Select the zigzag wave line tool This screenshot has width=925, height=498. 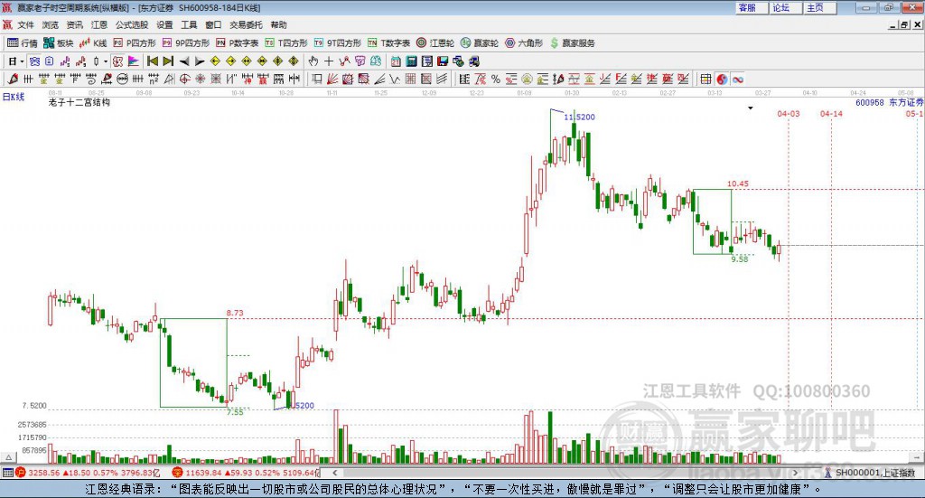(394, 79)
